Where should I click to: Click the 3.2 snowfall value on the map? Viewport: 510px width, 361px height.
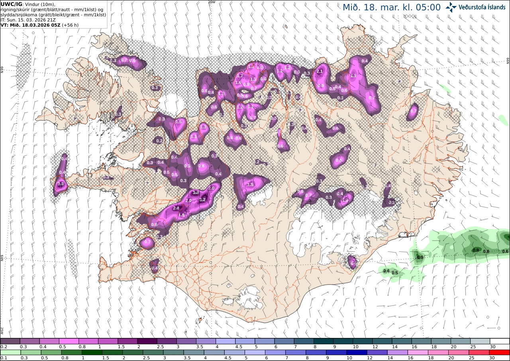coord(202,200)
